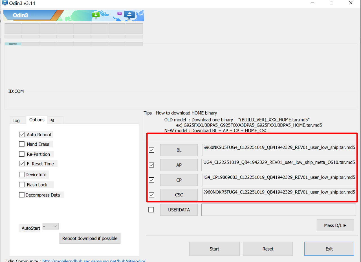Click the green download icon in banner

click(96, 15)
